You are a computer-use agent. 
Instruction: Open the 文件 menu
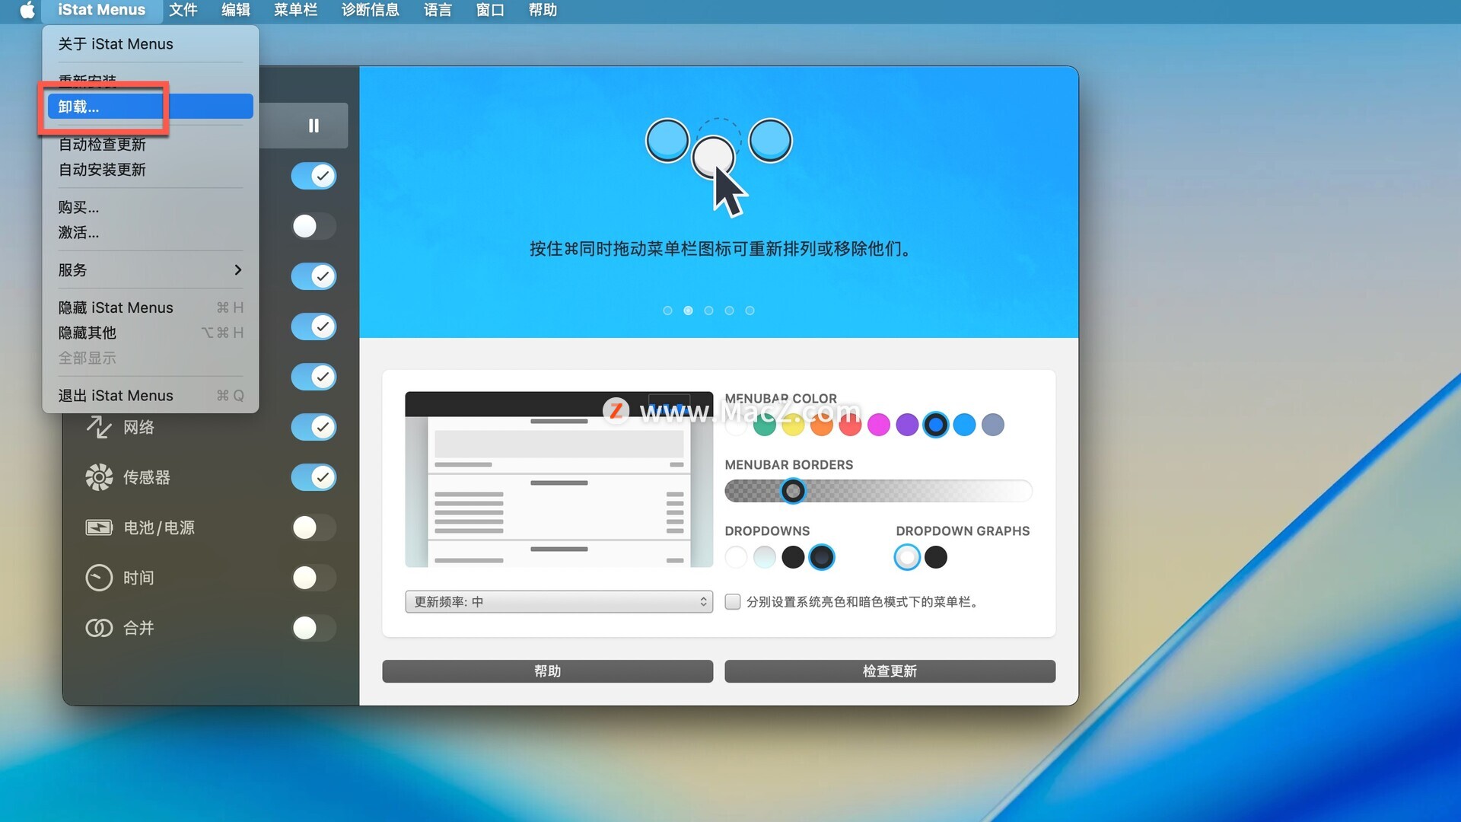(x=183, y=11)
